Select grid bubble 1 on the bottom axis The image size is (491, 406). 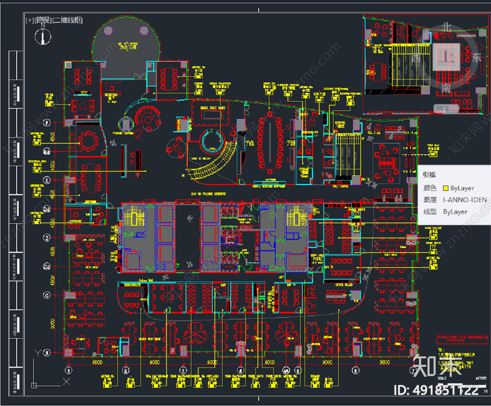tap(69, 370)
